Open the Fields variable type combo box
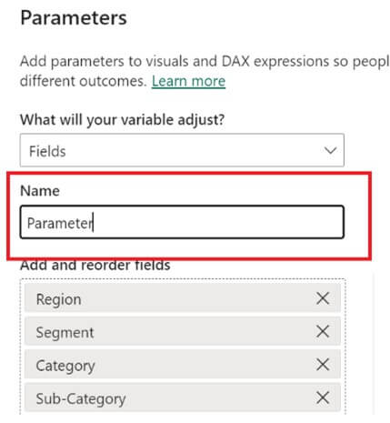This screenshot has width=390, height=423. (x=182, y=150)
